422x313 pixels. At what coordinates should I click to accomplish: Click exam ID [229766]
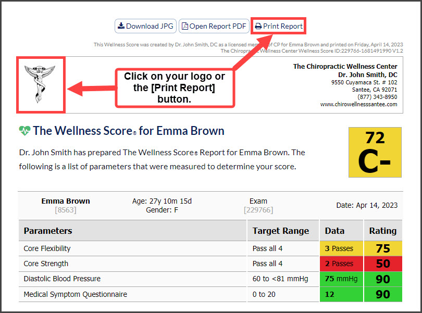[258, 210]
